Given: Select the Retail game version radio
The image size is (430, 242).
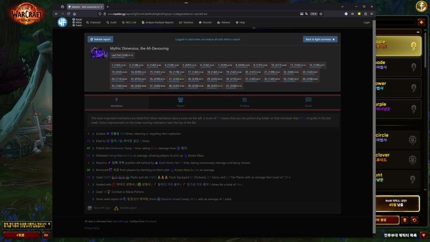Looking at the screenshot, I should [73, 19].
